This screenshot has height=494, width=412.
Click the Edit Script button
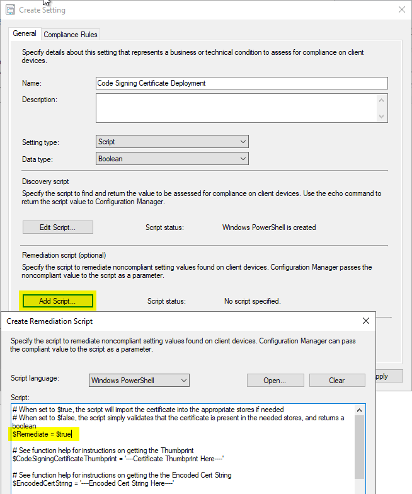58,227
